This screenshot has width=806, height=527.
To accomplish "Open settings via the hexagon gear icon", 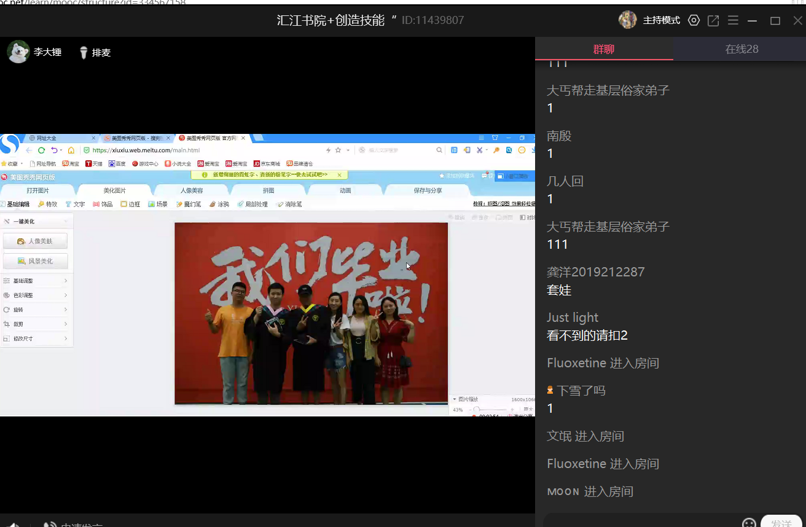I will click(x=694, y=20).
